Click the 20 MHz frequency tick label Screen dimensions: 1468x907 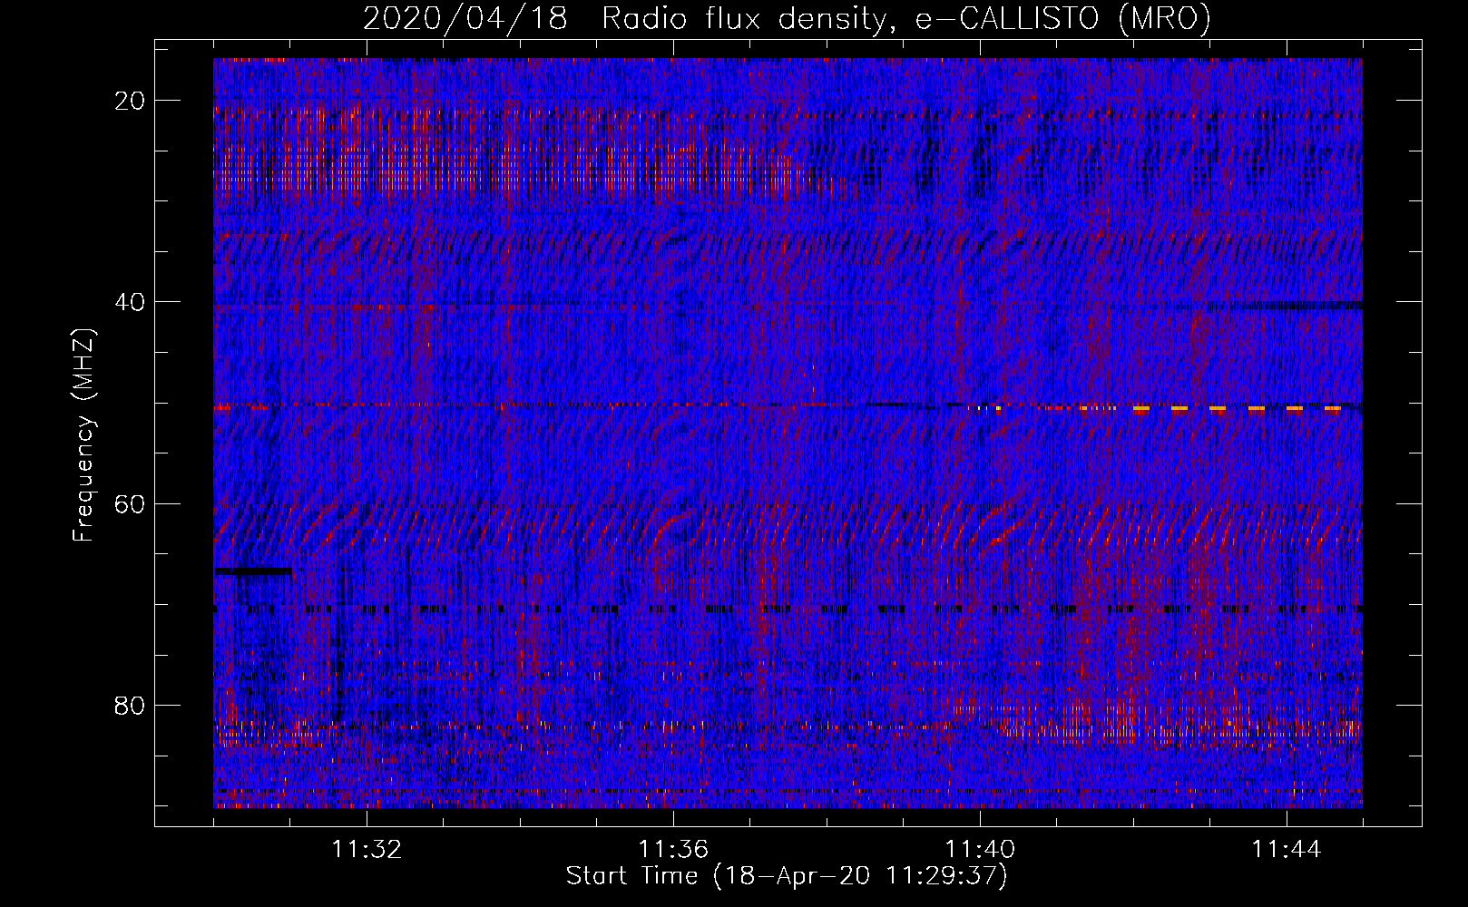point(130,101)
